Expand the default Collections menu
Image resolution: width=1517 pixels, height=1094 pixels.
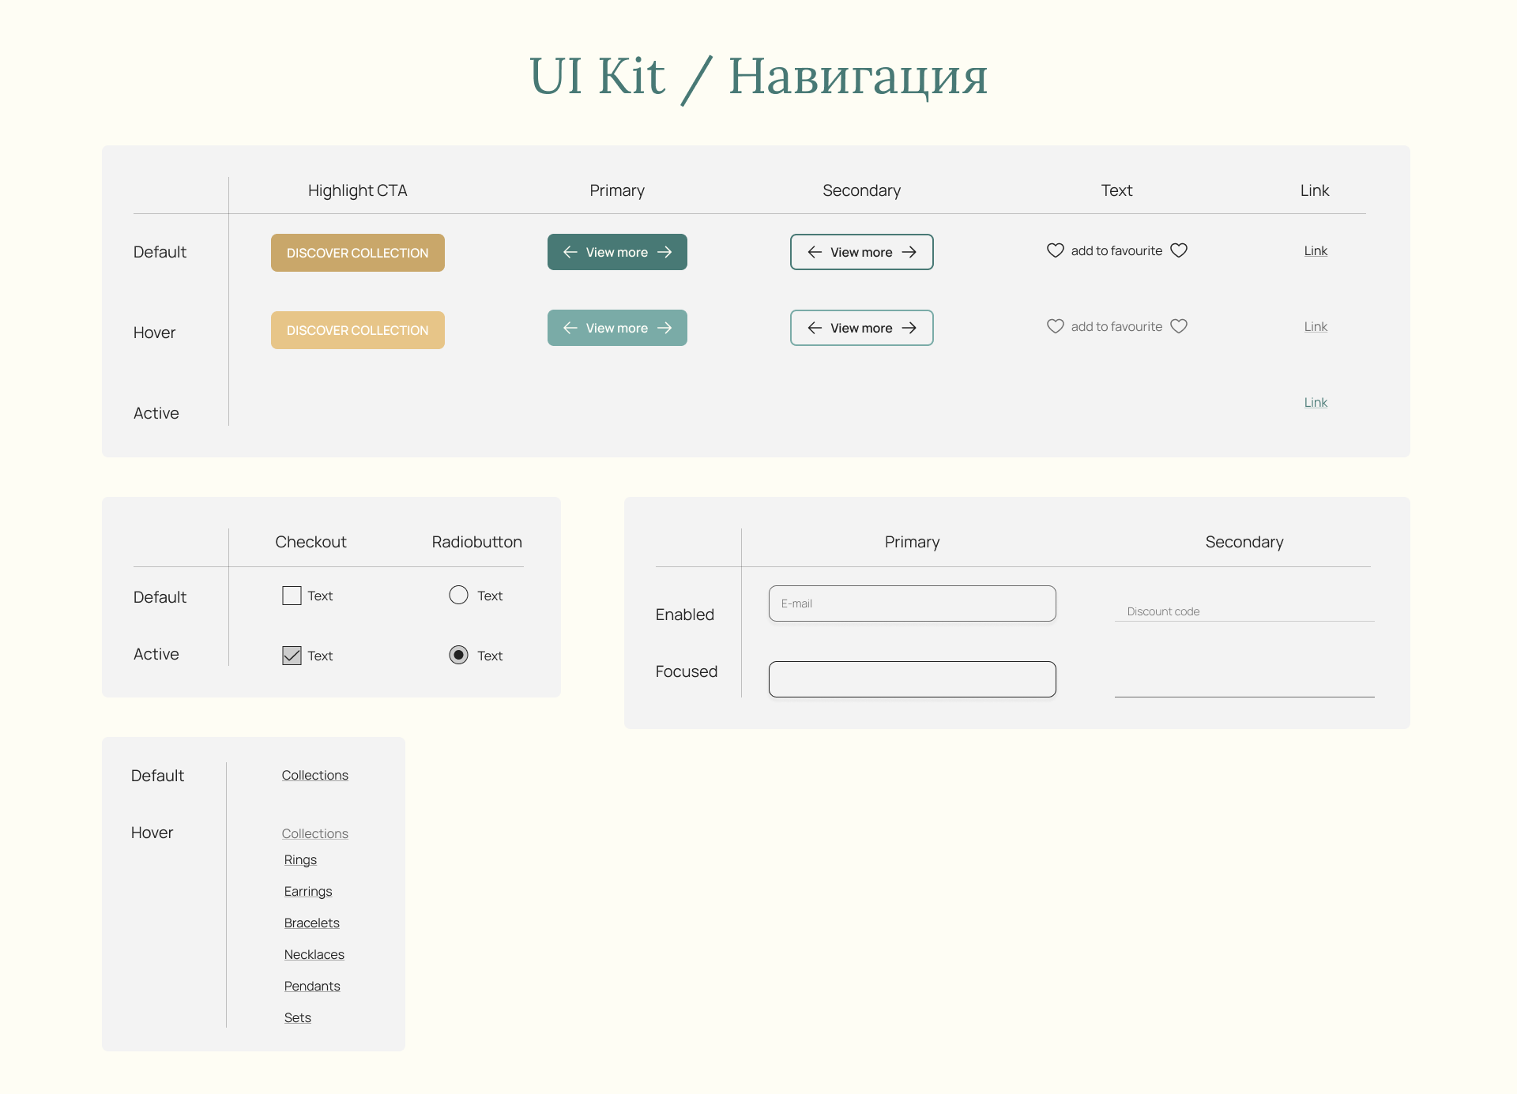click(314, 776)
